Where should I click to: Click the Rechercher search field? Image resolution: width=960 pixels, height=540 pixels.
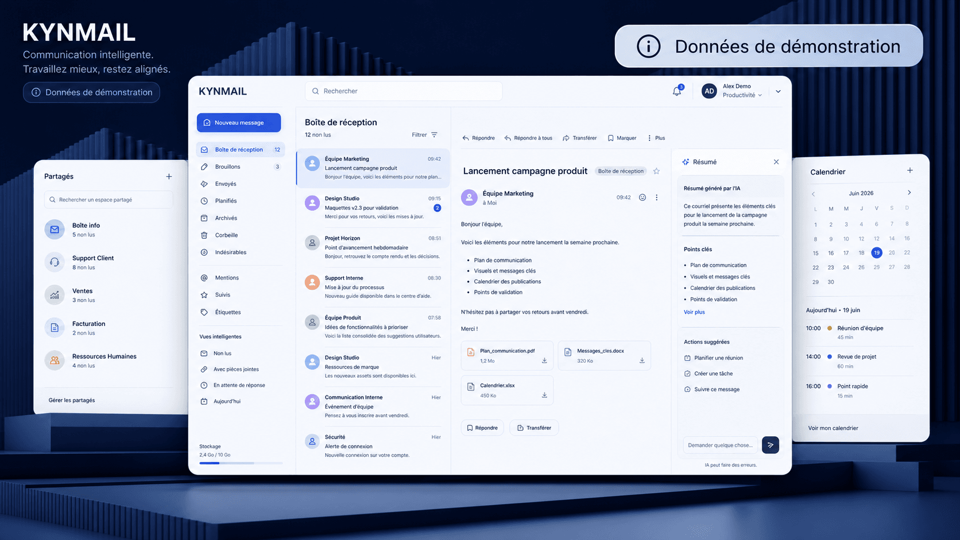click(404, 91)
